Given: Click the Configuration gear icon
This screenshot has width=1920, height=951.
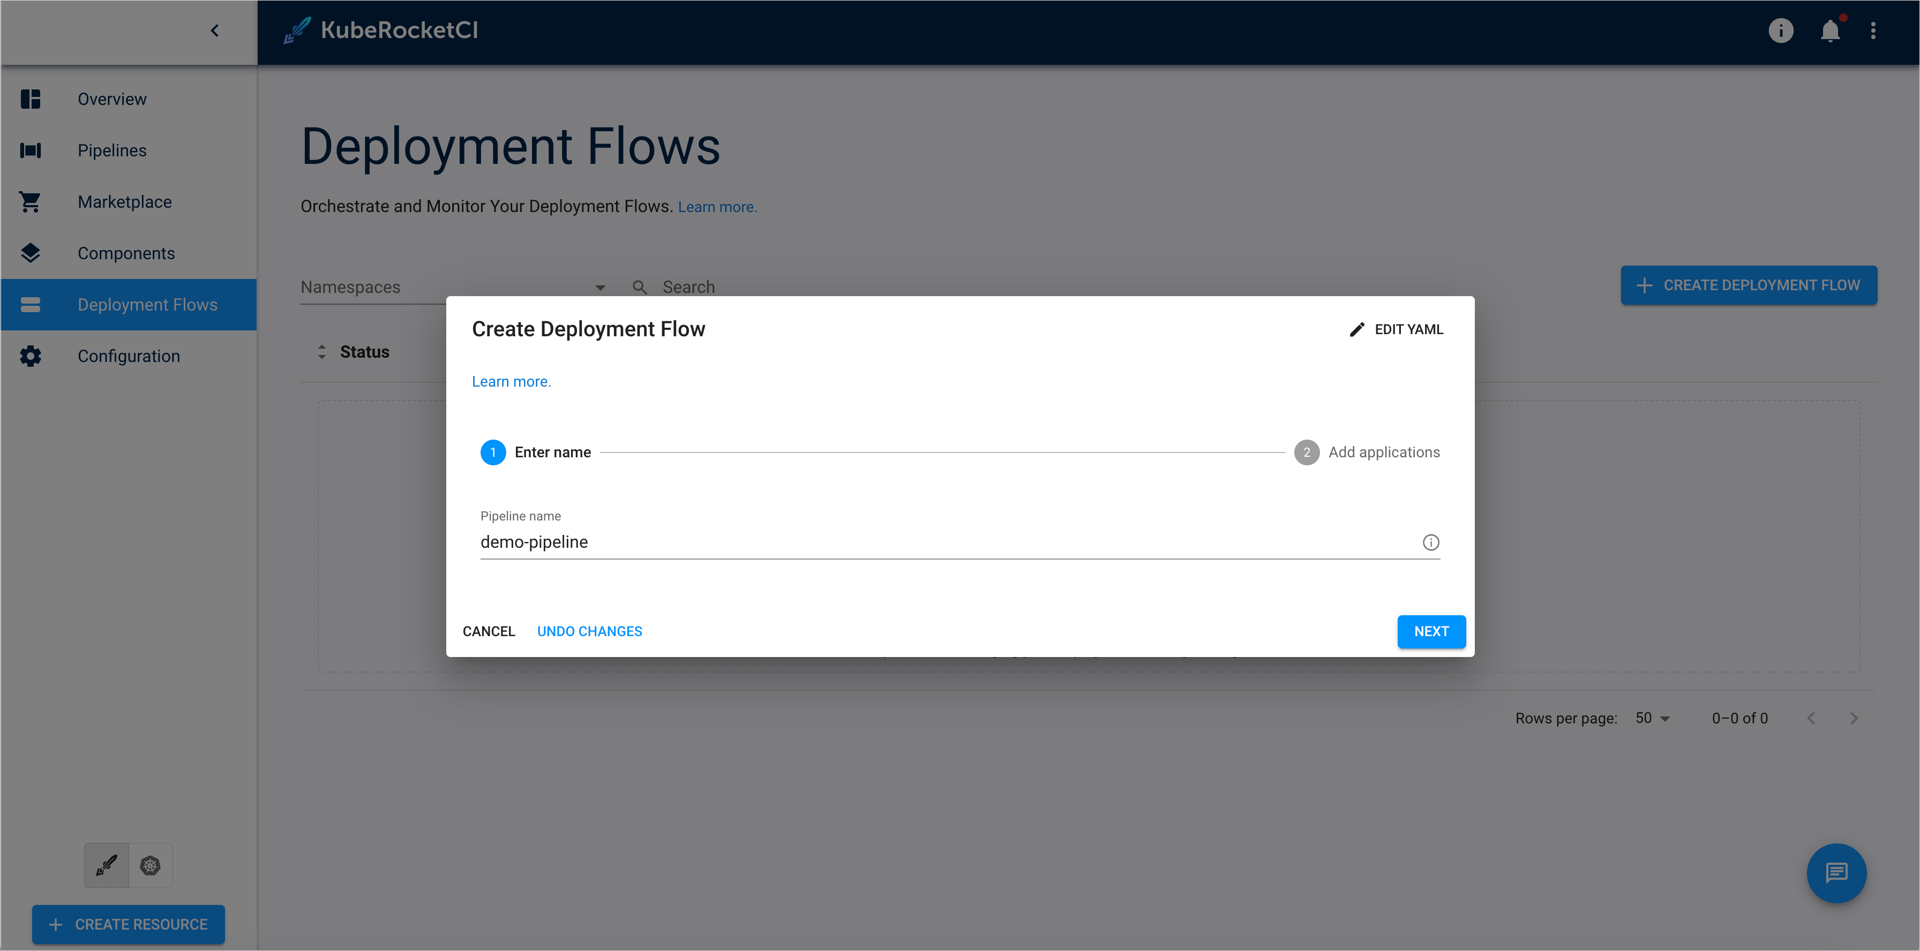Looking at the screenshot, I should (x=30, y=356).
